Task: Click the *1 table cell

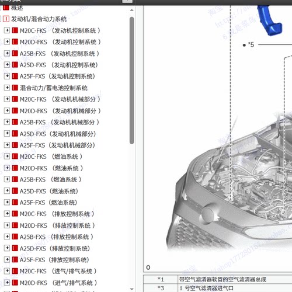Action: [161, 279]
